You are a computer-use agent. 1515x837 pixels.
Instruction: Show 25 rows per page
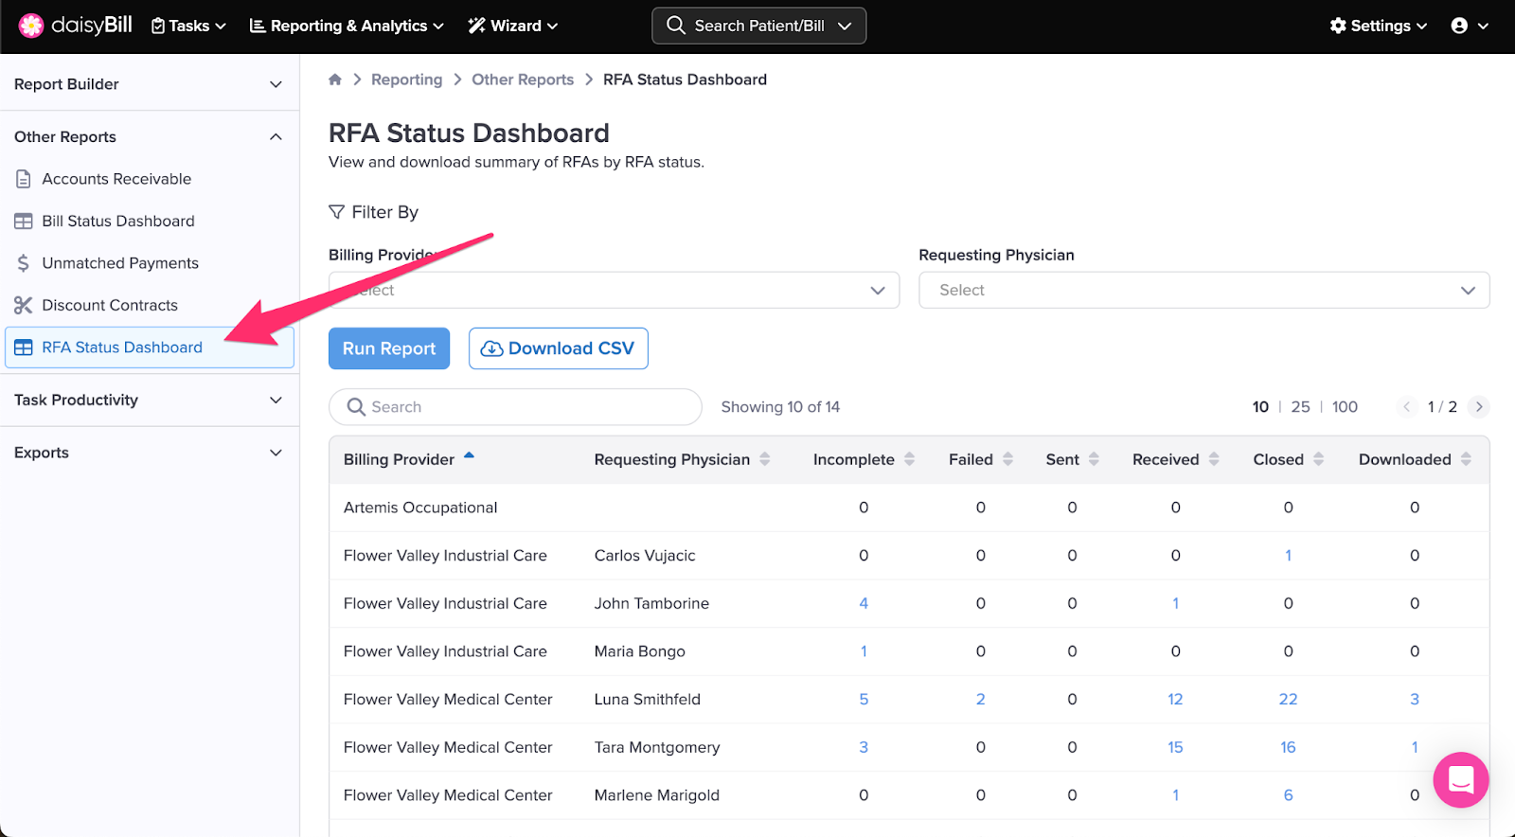coord(1300,407)
